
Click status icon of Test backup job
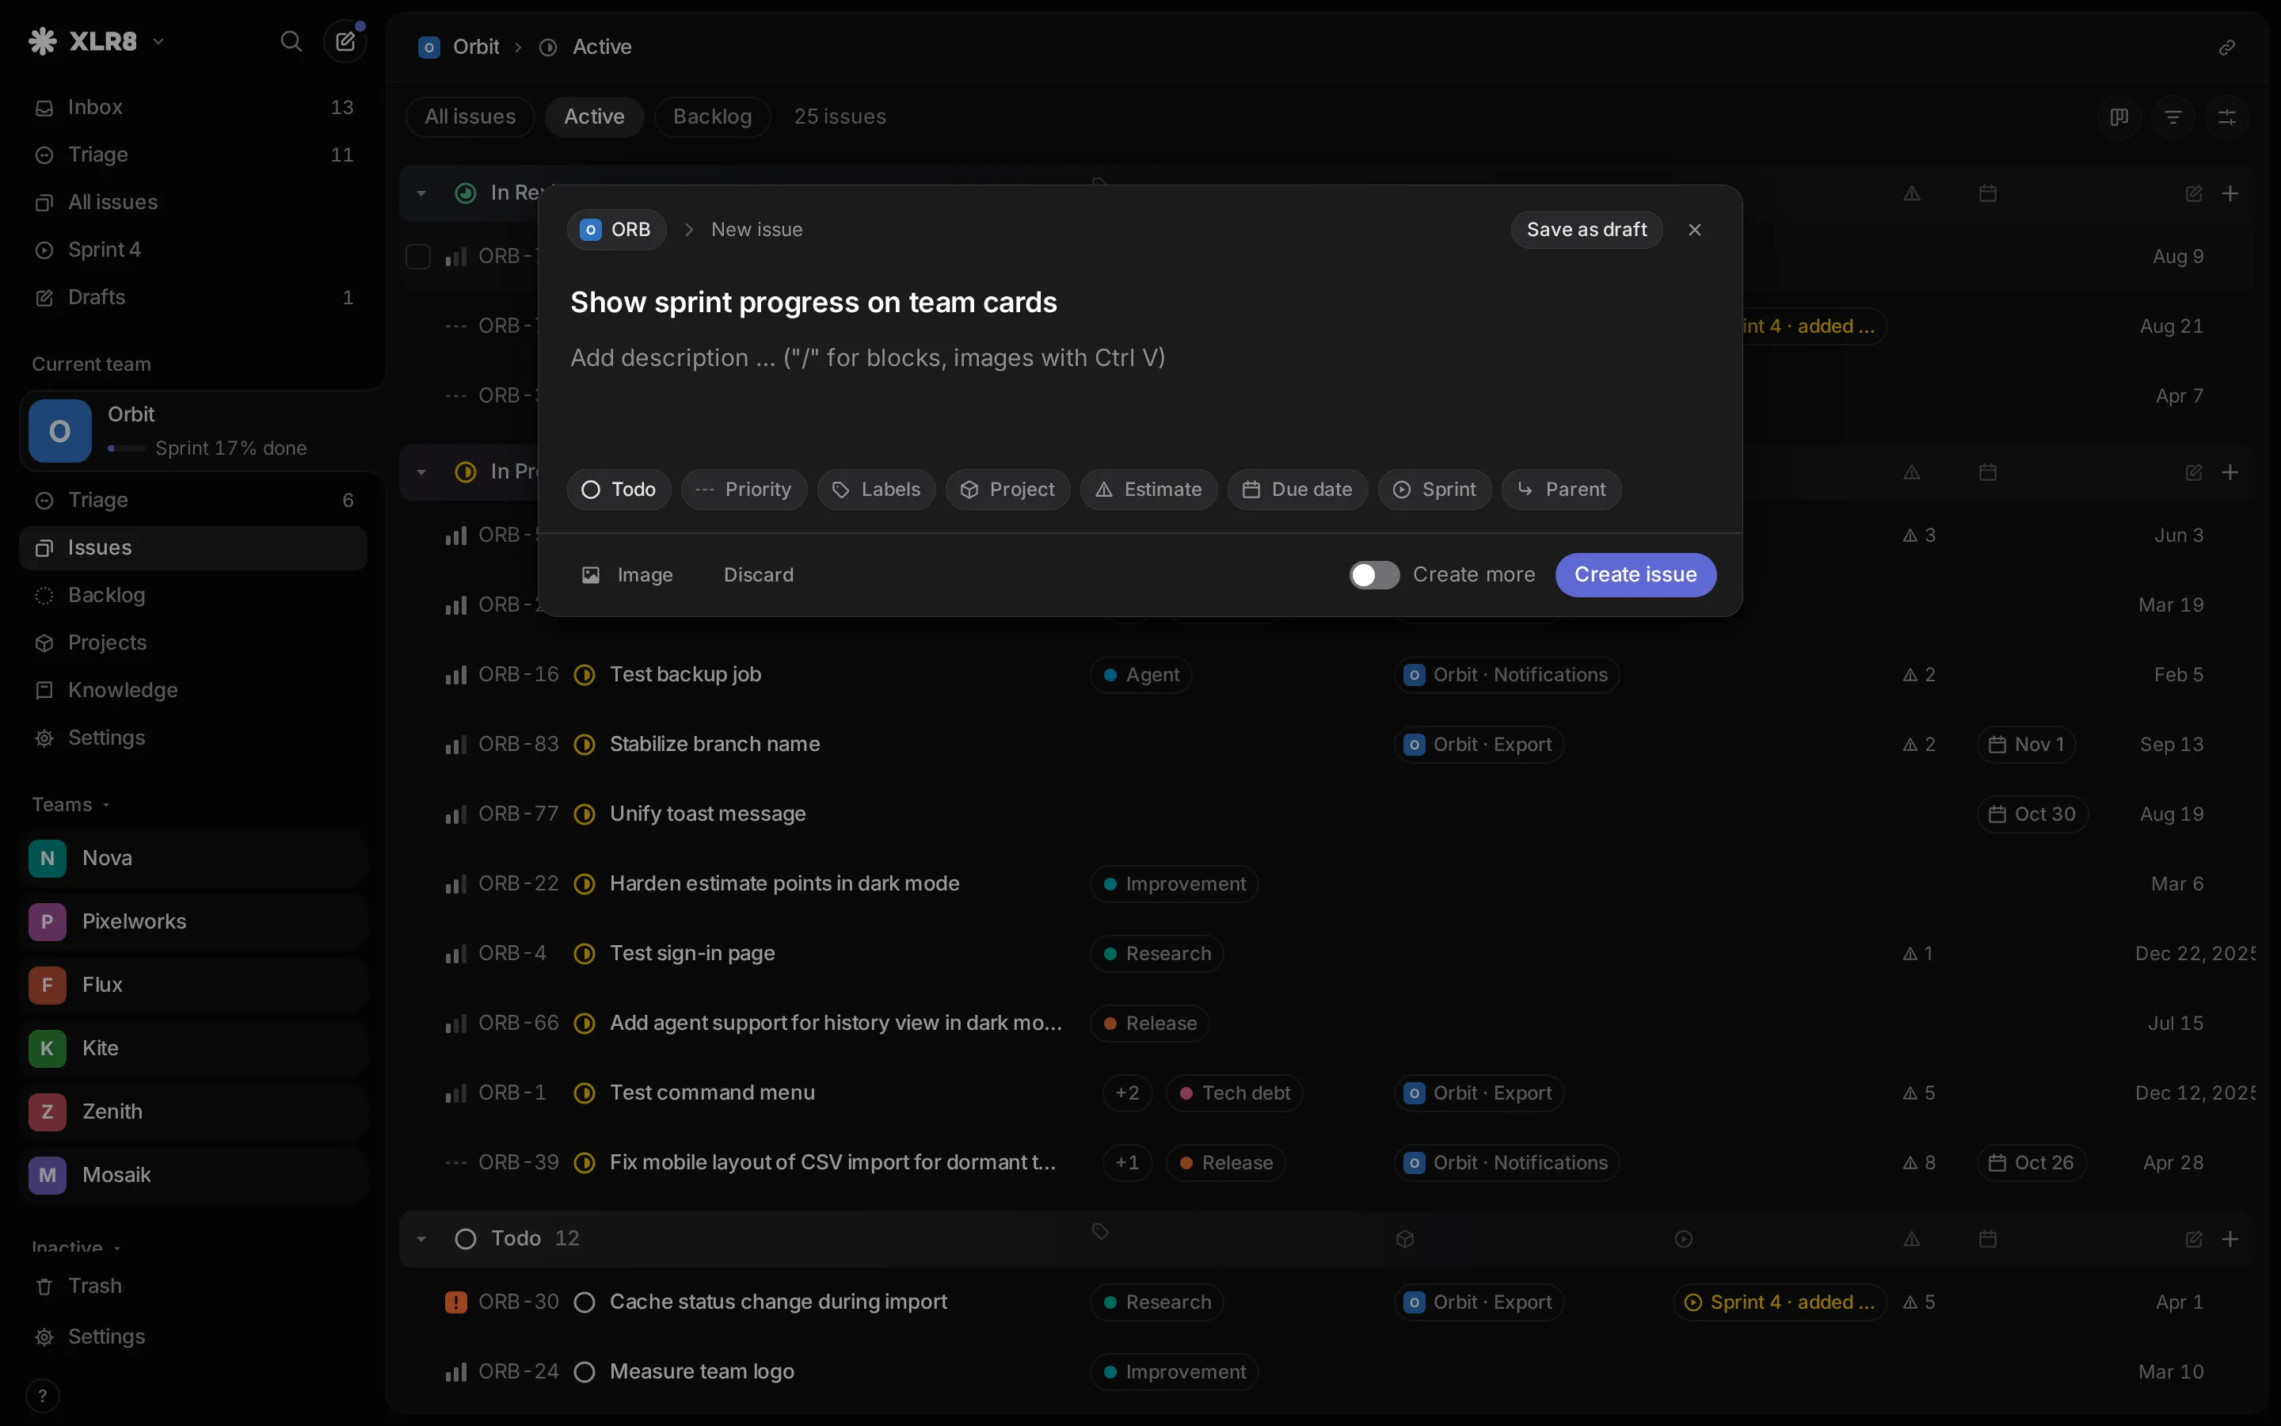[x=585, y=675]
